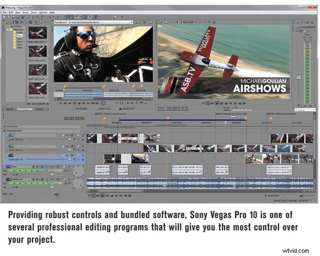Click the New project icon in main toolbar

[4, 17]
